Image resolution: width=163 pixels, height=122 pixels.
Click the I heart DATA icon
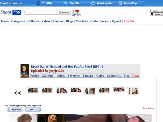(x=76, y=13)
